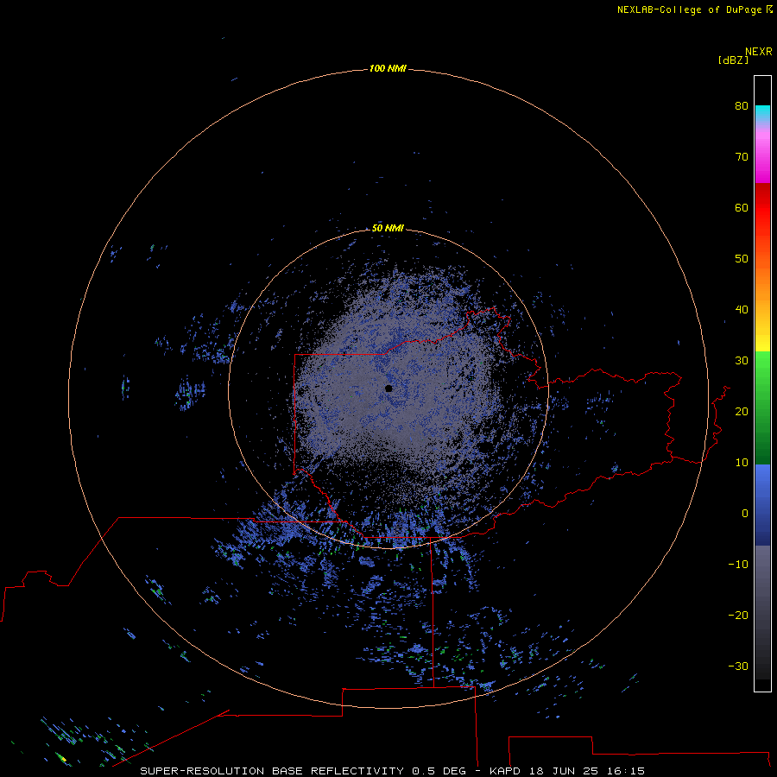Click the Super-Resolution Base Reflectivity caption
777x777 pixels.
click(393, 771)
